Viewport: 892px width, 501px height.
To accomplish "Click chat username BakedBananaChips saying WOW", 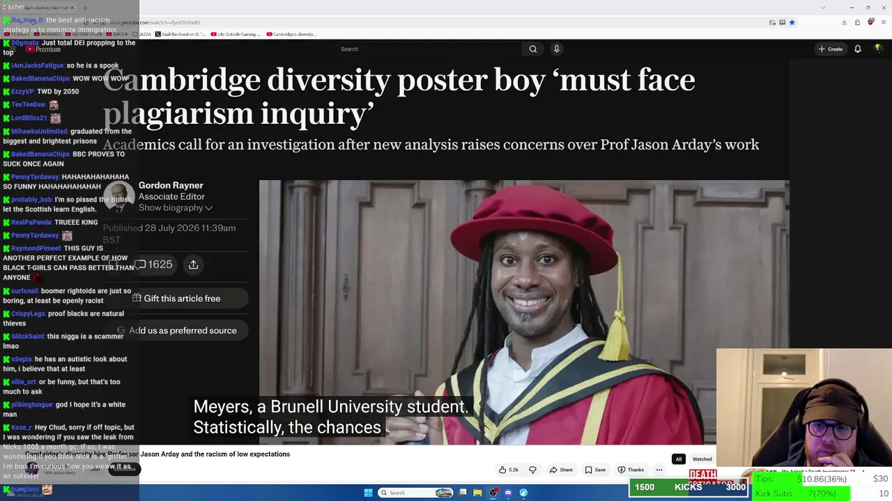I will (40, 79).
